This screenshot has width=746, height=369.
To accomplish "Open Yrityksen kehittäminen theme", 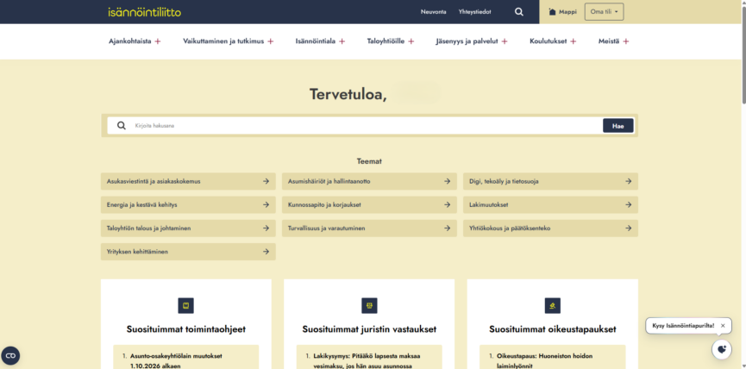I will [x=188, y=252].
